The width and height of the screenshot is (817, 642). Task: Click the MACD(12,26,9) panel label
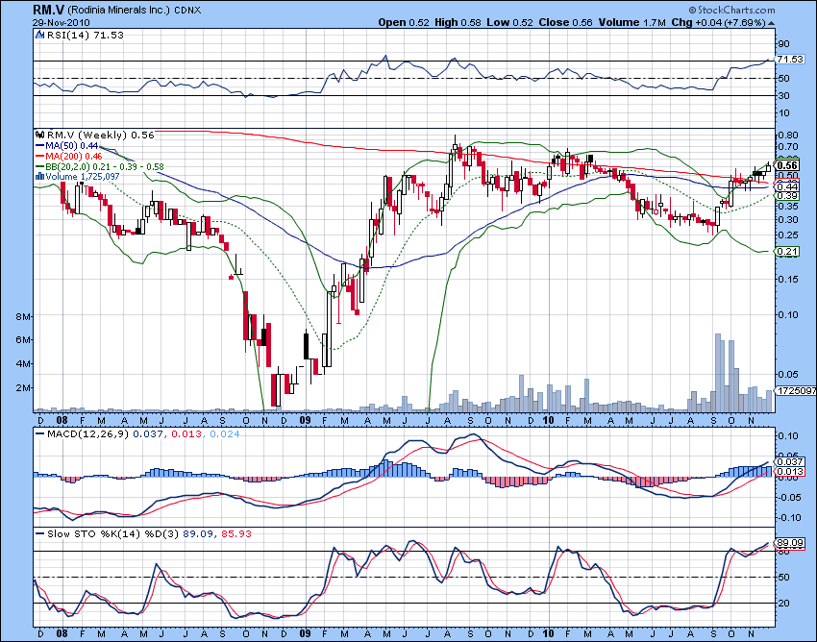[x=87, y=433]
